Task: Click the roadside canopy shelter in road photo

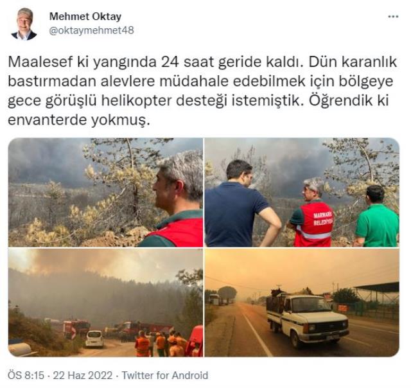Action: click(378, 294)
